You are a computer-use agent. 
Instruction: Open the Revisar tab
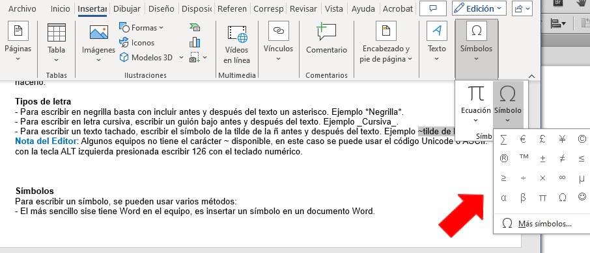coord(304,8)
